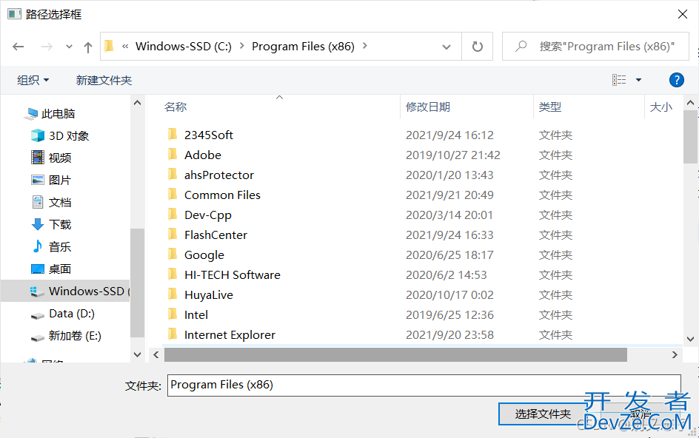
Task: Close the 路径选择框 dialog
Action: click(x=682, y=14)
